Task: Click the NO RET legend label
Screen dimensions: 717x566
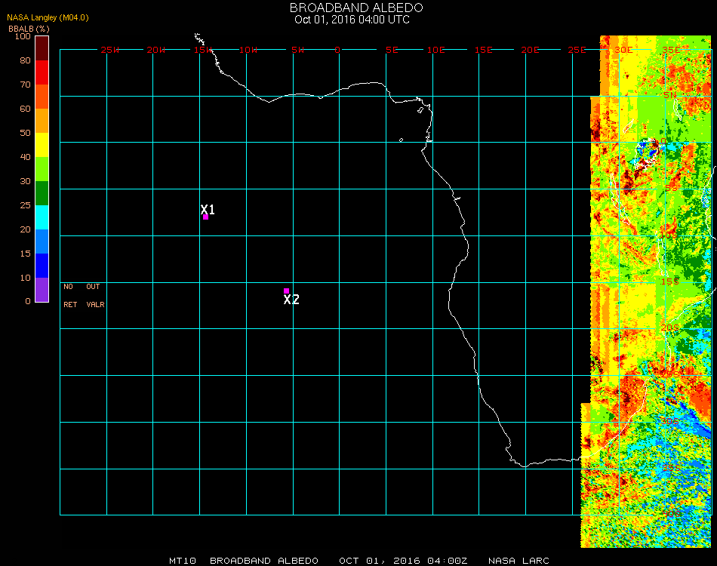Action: 69,296
